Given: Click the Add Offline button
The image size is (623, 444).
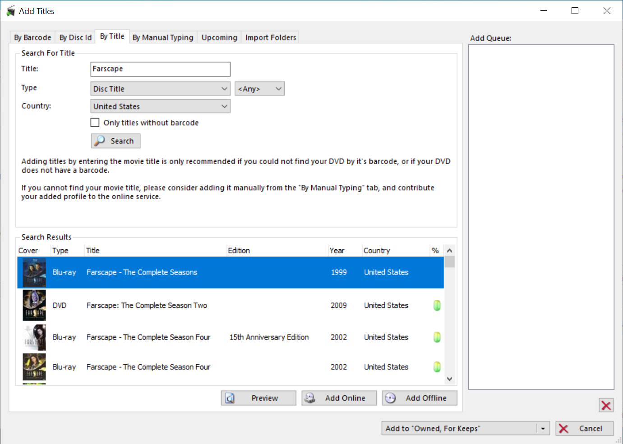Looking at the screenshot, I should point(420,398).
